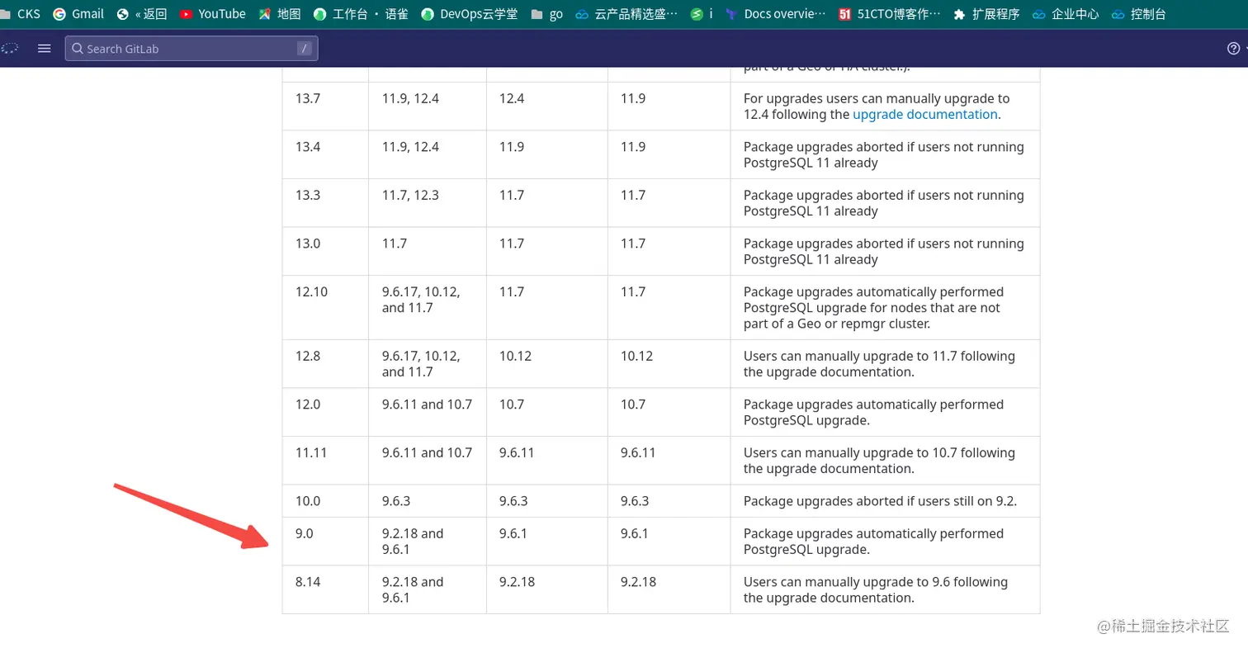Open the Gmail bookmark

pos(78,13)
